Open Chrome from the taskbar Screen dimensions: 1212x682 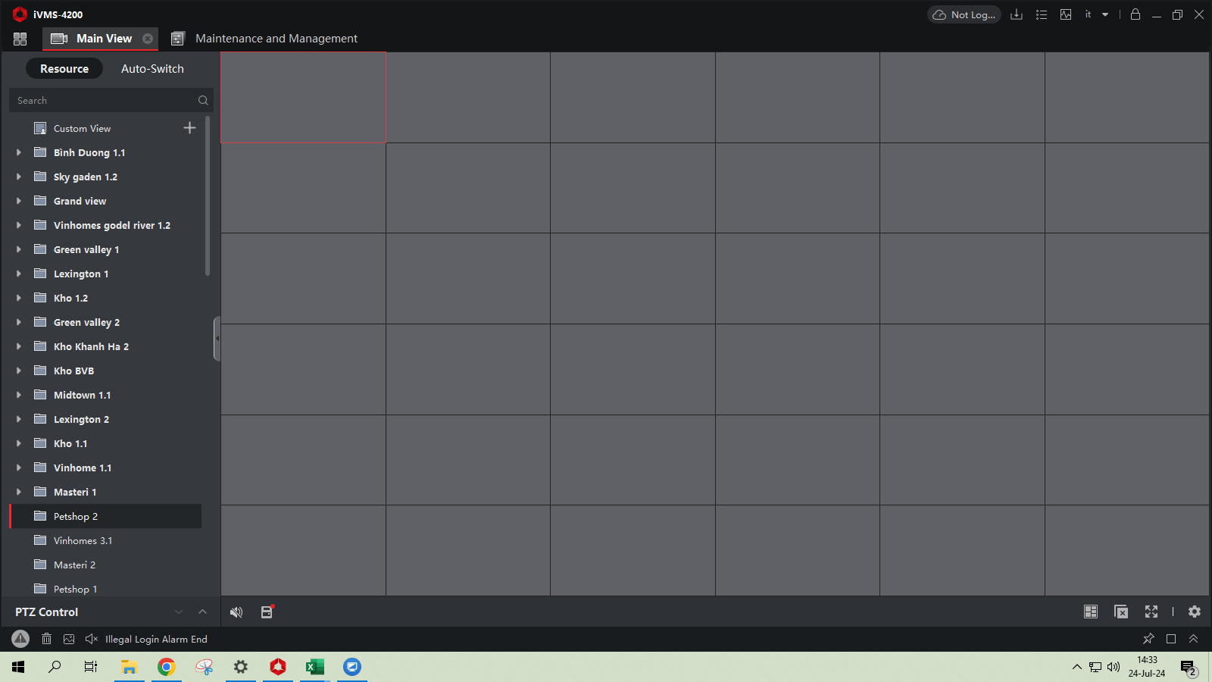[166, 667]
